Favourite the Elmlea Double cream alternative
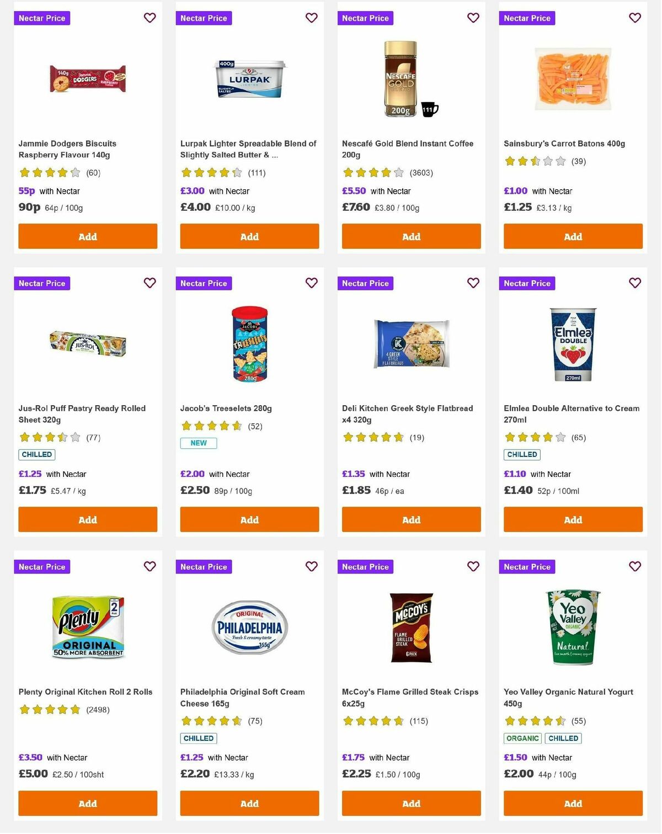This screenshot has height=834, width=662. tap(634, 283)
